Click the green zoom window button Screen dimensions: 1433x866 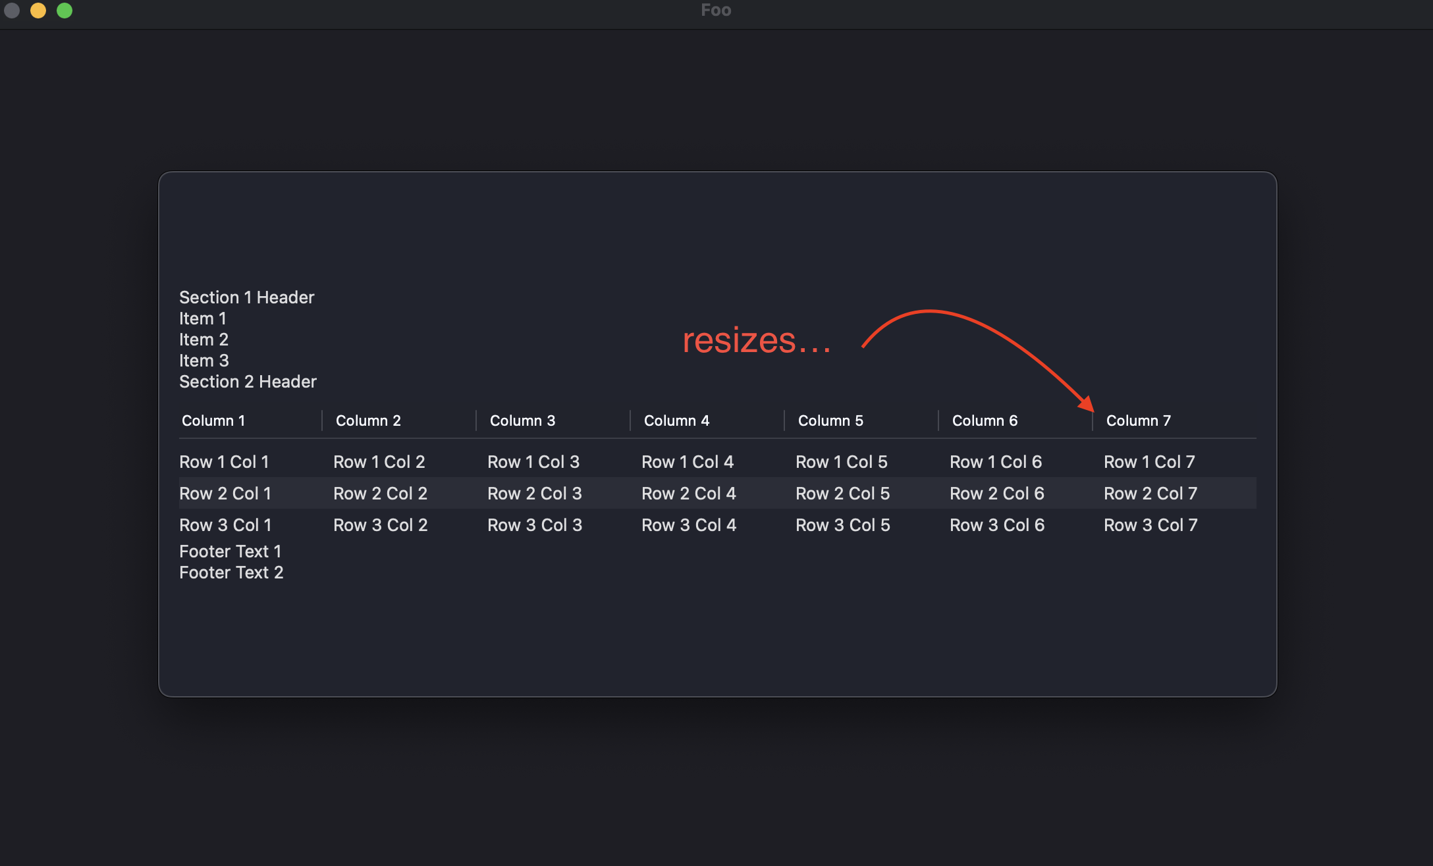click(65, 11)
